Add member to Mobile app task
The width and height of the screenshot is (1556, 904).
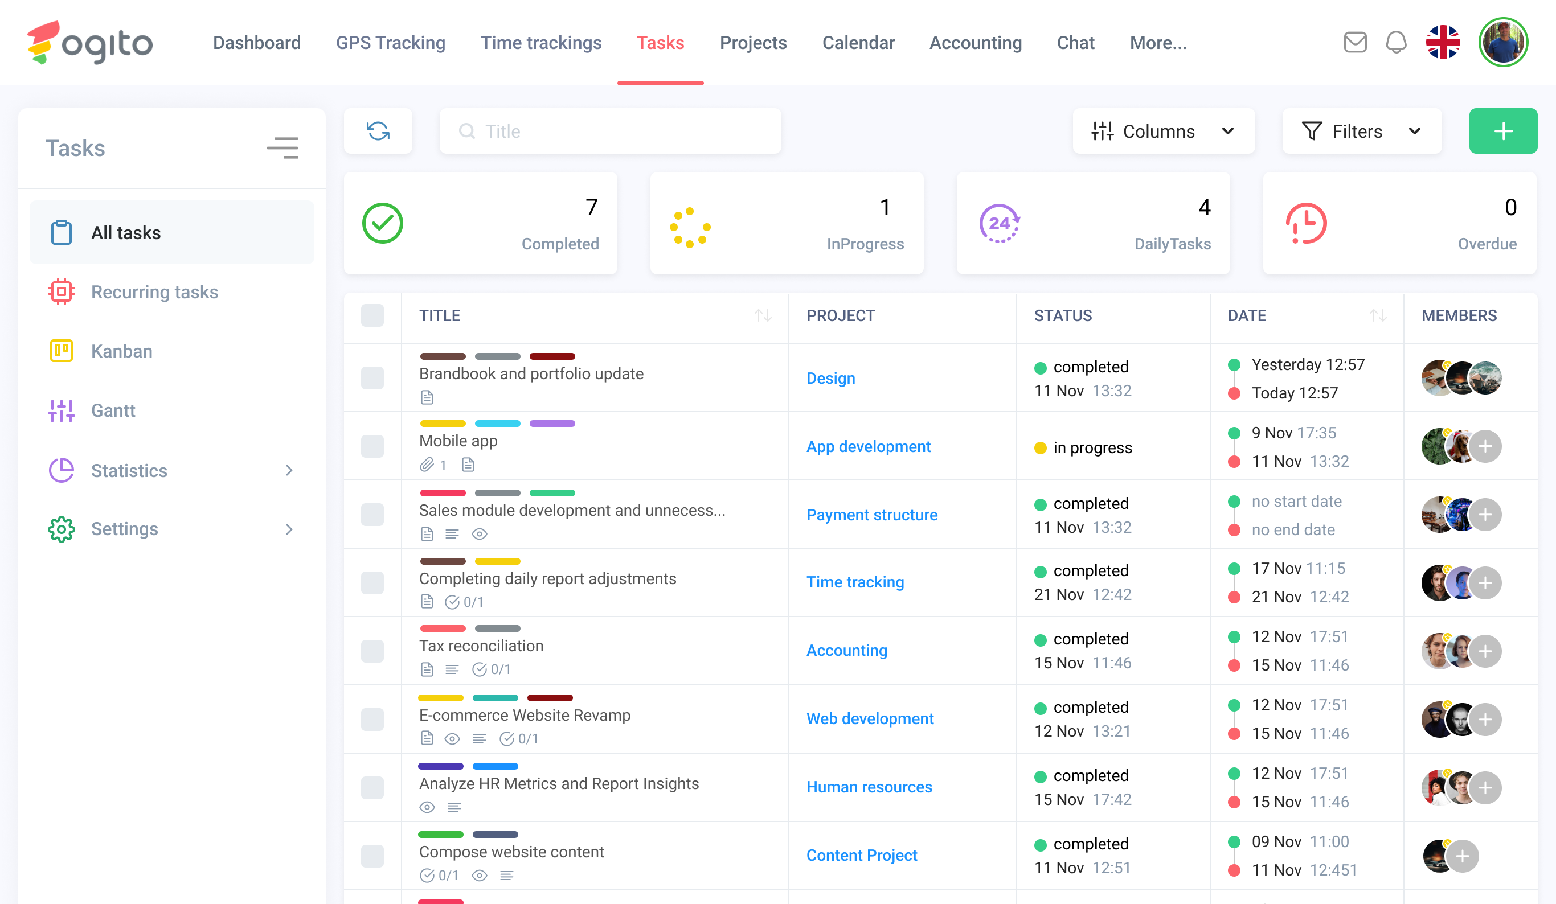click(1485, 446)
